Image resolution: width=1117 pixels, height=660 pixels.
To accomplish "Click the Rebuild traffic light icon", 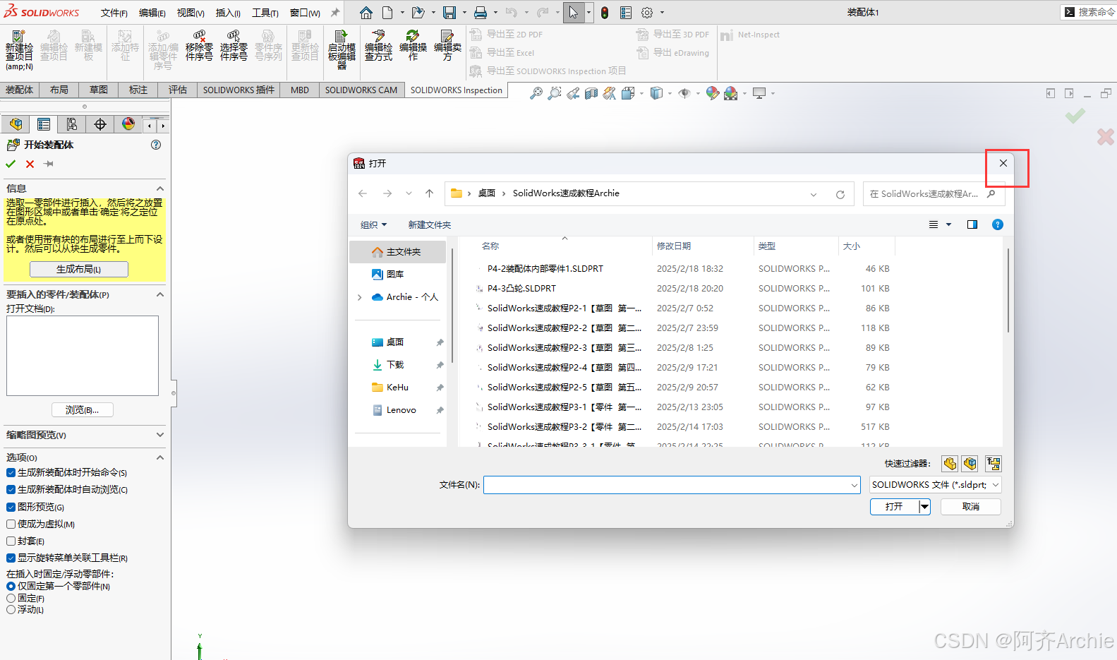I will point(605,13).
